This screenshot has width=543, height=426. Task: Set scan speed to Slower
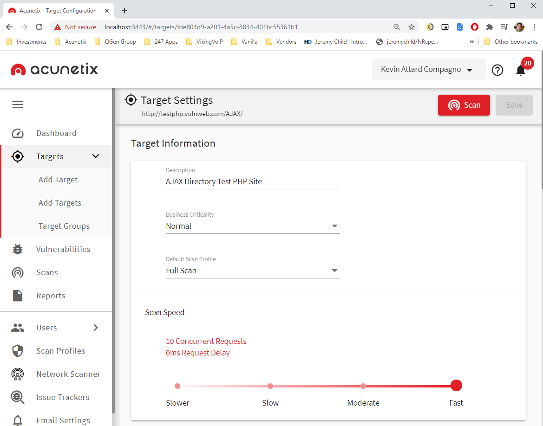point(177,386)
